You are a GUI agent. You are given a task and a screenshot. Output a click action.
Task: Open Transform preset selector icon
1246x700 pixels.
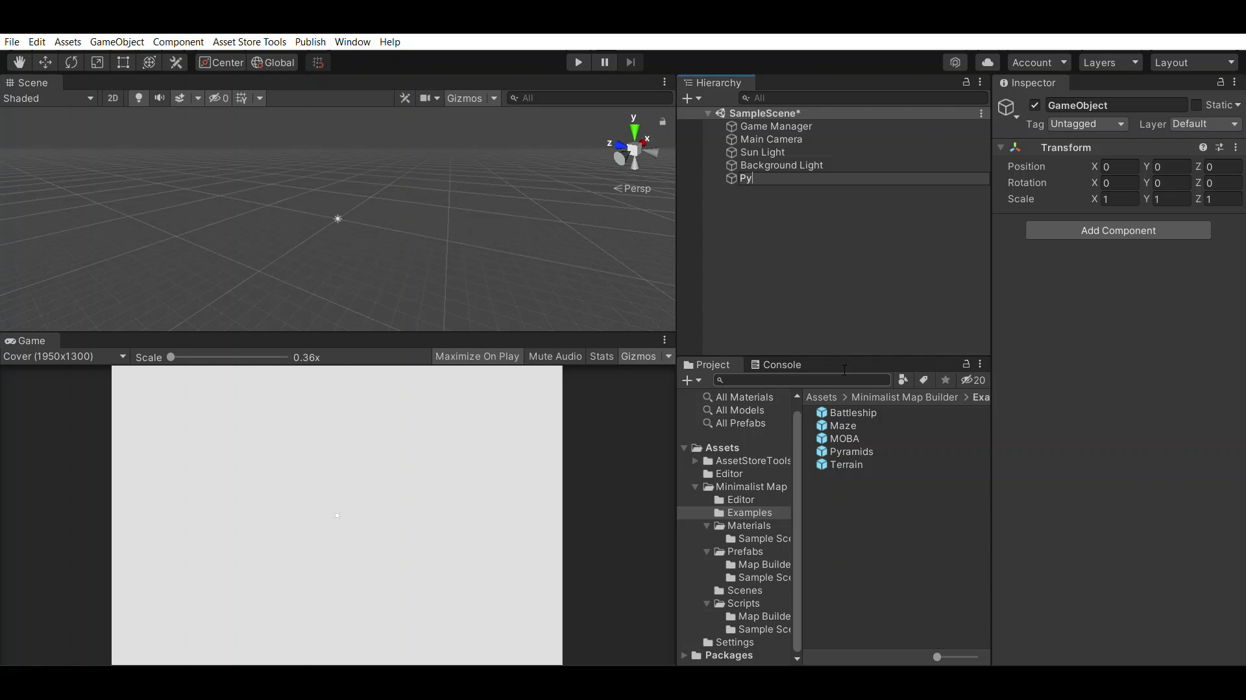[1219, 148]
